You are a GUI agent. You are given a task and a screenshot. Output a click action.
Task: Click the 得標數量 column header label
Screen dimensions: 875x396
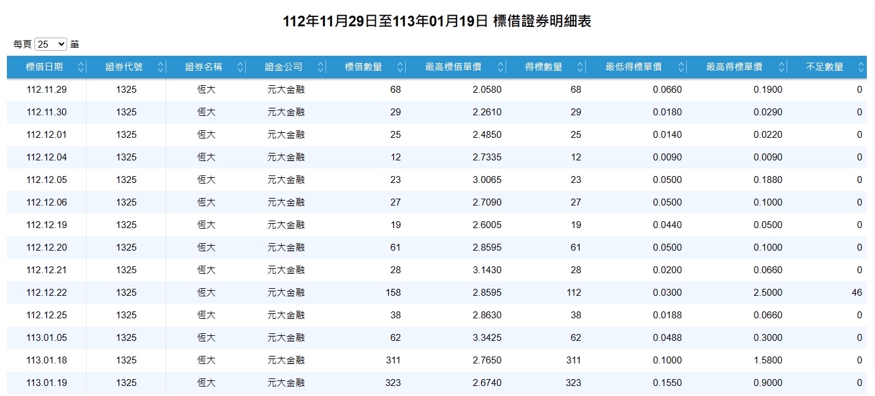(x=544, y=67)
